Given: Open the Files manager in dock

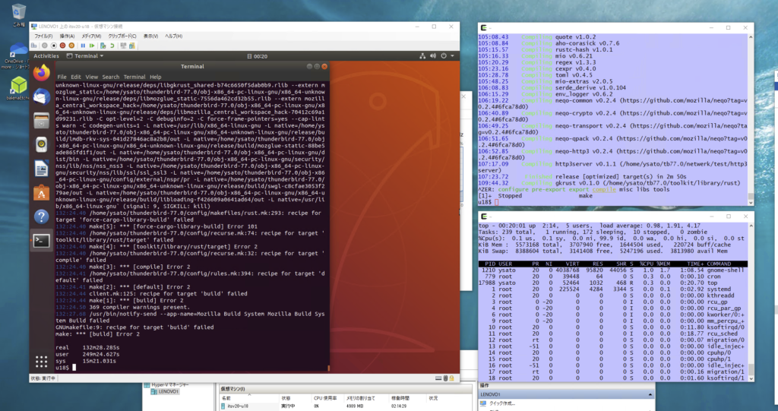Looking at the screenshot, I should 41,121.
